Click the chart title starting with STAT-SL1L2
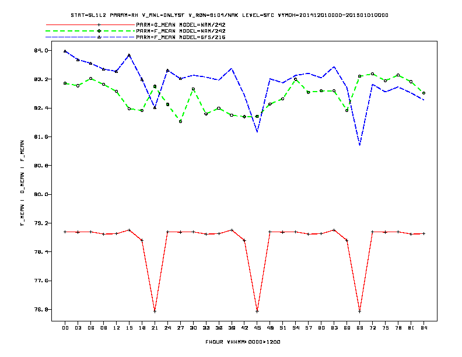 229,15
